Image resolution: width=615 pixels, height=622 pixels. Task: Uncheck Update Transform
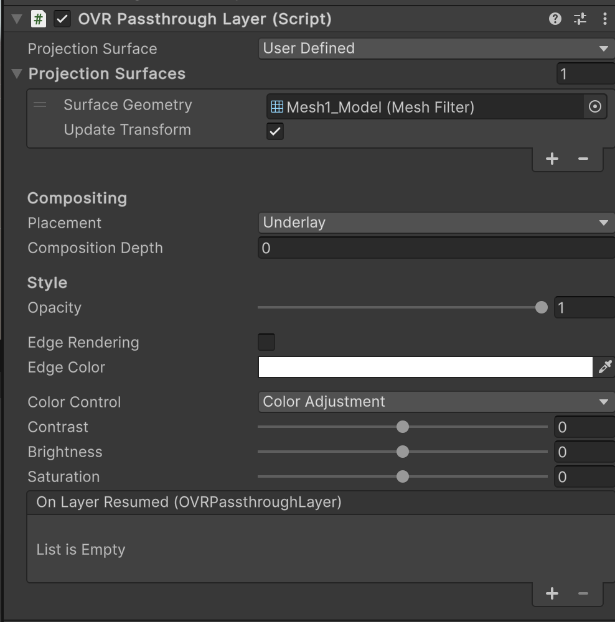click(275, 131)
